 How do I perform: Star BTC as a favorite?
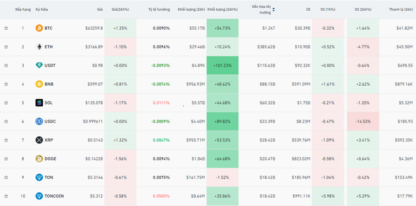(6, 28)
